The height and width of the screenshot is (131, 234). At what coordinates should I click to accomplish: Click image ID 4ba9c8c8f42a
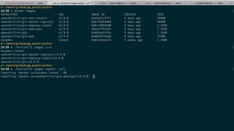[x=101, y=33]
